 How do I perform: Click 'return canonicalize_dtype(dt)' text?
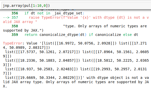tap(56, 35)
